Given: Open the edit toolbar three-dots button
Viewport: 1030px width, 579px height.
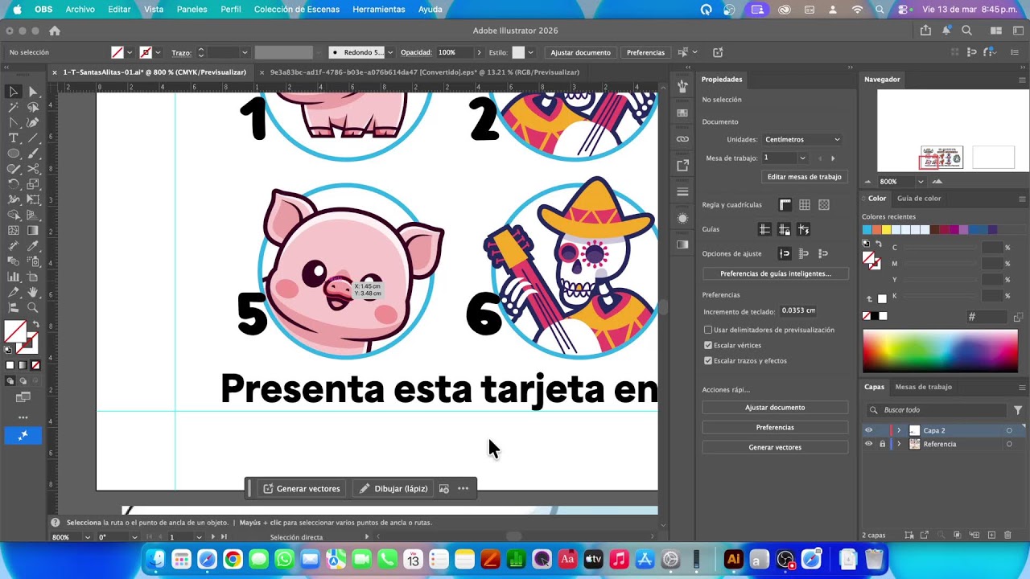Looking at the screenshot, I should pyautogui.click(x=23, y=417).
